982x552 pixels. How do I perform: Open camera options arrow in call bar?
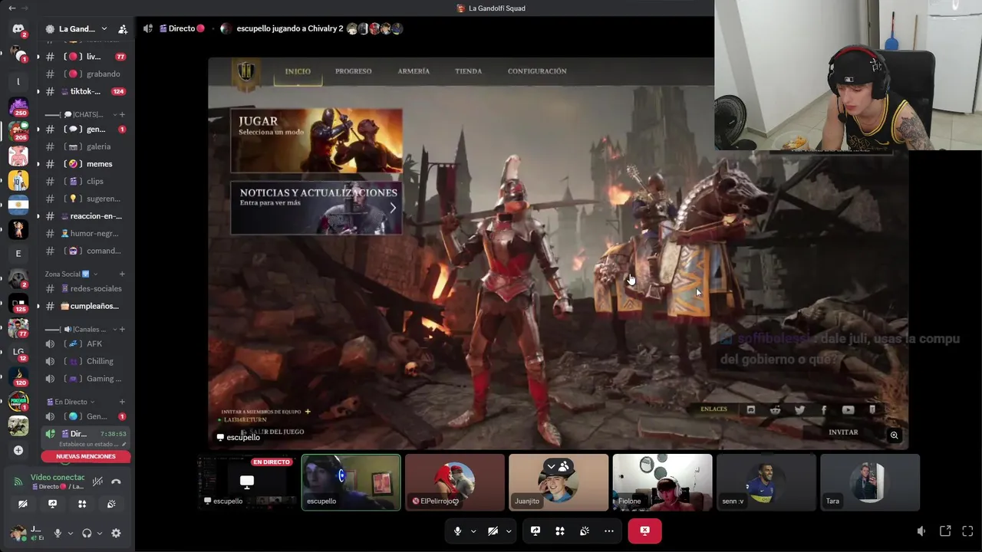[509, 531]
